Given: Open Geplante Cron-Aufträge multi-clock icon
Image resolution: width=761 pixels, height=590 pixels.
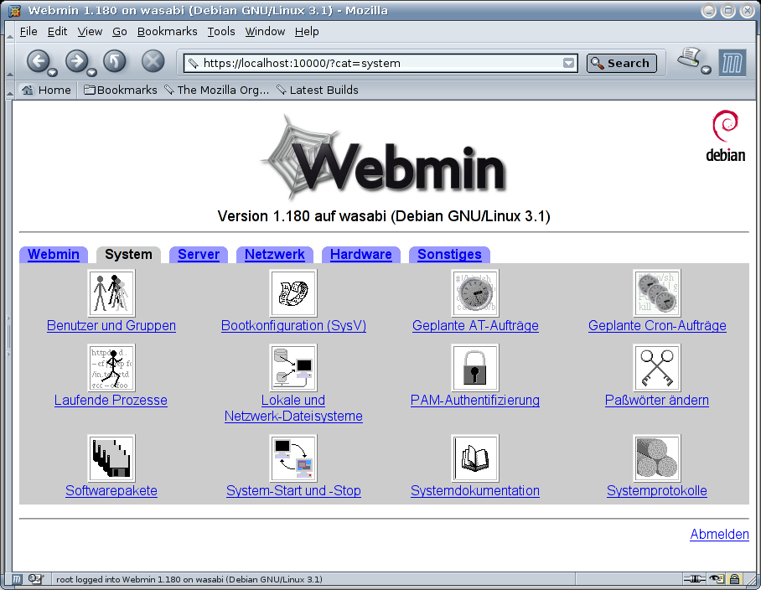Looking at the screenshot, I should [656, 293].
